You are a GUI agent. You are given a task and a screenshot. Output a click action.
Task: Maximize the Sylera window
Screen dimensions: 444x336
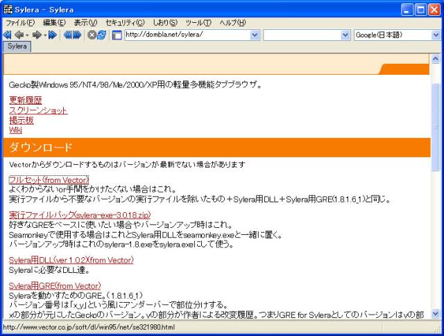pos(420,10)
